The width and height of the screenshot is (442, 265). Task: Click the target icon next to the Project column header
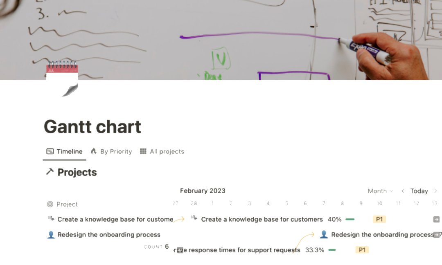point(50,204)
